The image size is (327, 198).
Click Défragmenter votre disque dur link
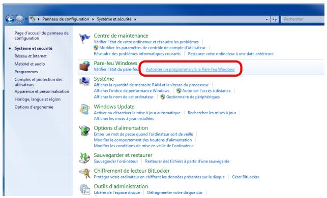(175, 192)
